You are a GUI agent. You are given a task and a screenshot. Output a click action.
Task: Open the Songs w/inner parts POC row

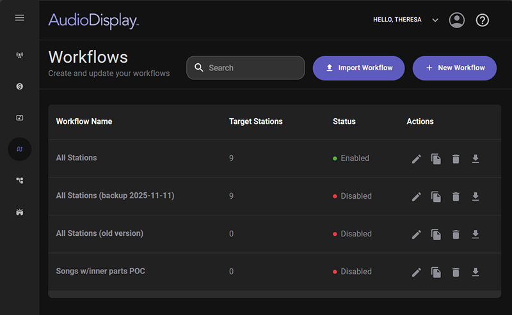(x=100, y=272)
